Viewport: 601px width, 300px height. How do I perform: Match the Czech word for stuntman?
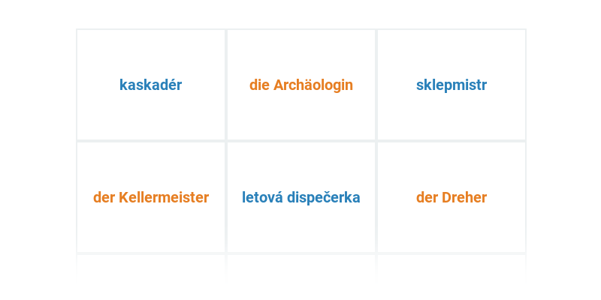(151, 85)
